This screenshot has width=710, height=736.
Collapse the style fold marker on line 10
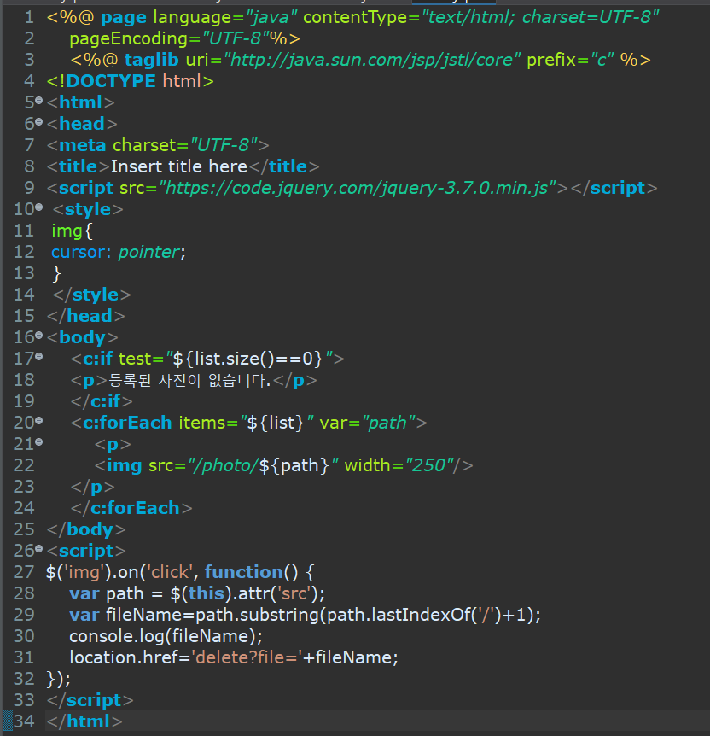tap(39, 207)
